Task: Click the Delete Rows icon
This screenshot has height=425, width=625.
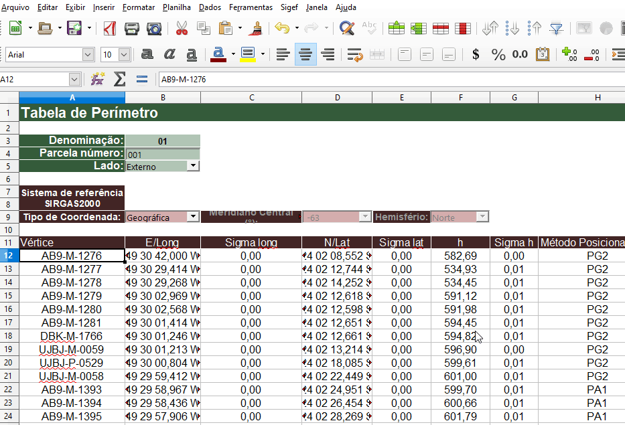Action: point(441,28)
